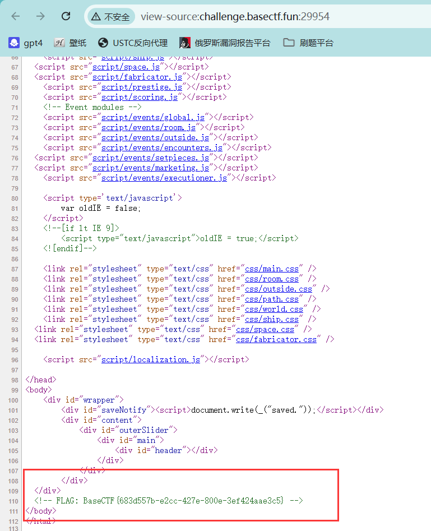
Task: Open the css/main.css link
Action: pyautogui.click(x=272, y=269)
